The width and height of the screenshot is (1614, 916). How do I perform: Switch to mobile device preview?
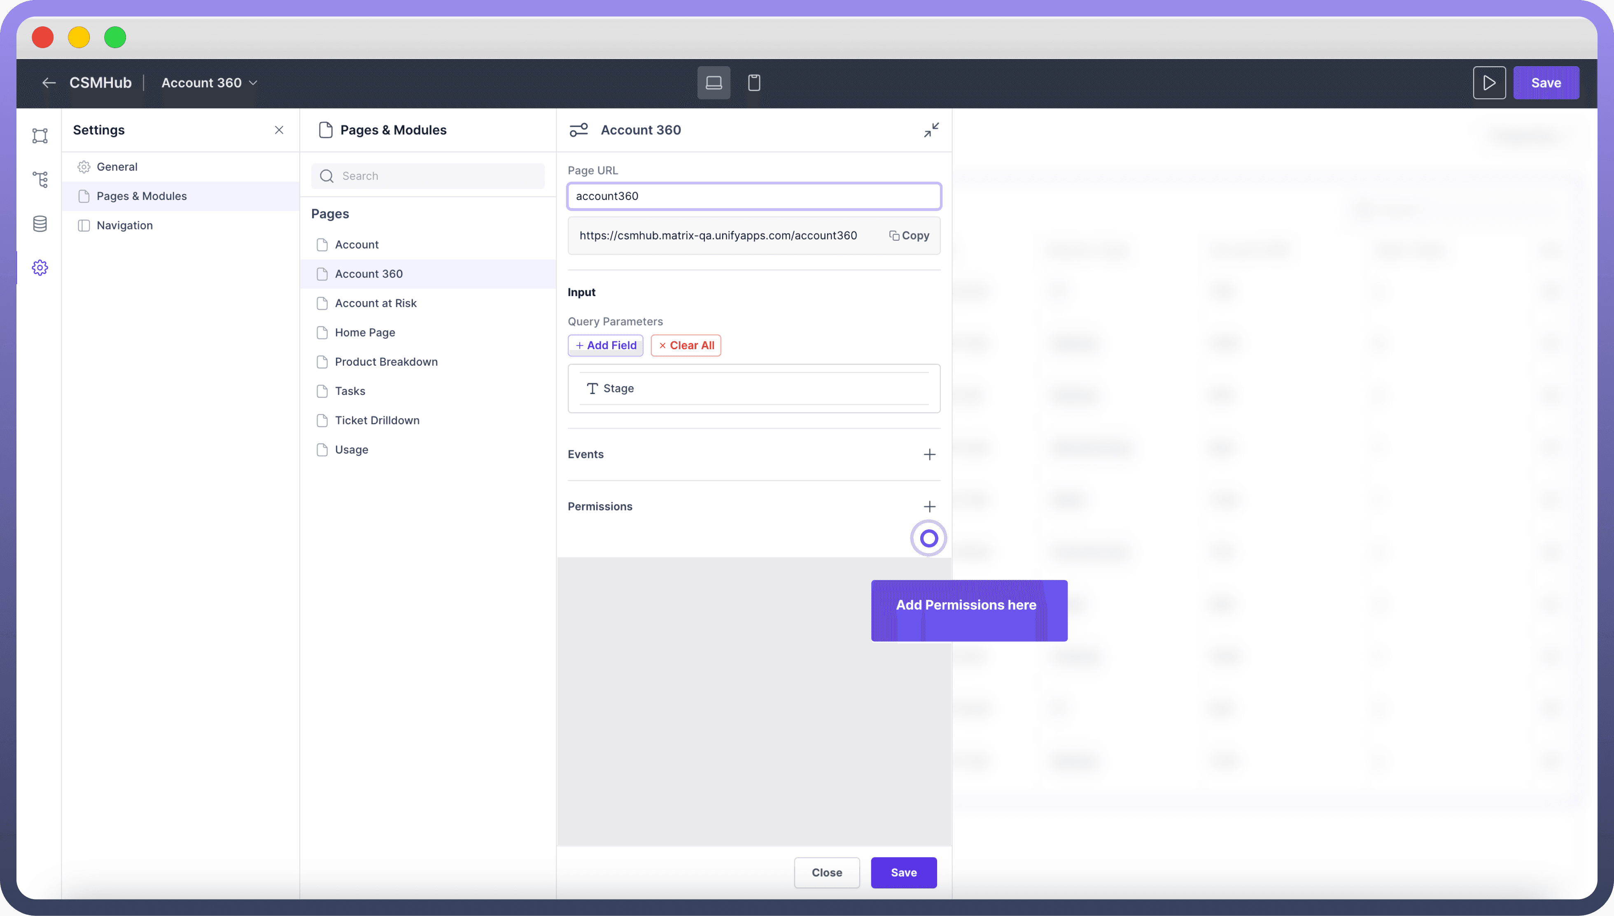click(x=754, y=83)
